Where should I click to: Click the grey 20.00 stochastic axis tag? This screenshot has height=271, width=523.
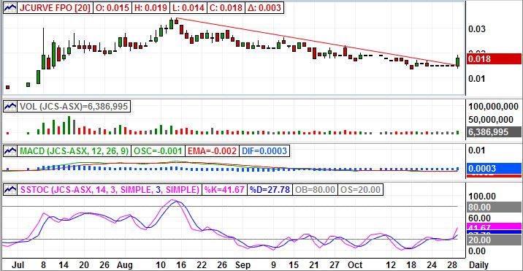tap(494, 240)
